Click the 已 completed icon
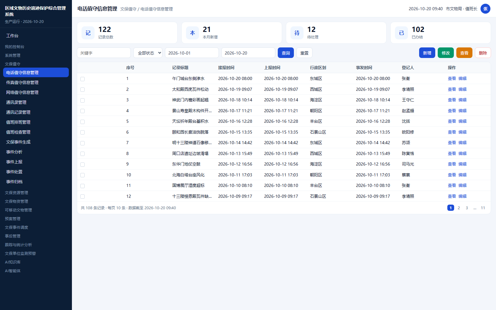The height and width of the screenshot is (310, 496). (401, 33)
